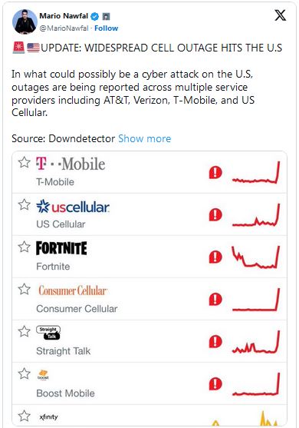This screenshot has height=428, width=299.
Task: Open the @MarioNawfal handle link
Action: point(64,28)
